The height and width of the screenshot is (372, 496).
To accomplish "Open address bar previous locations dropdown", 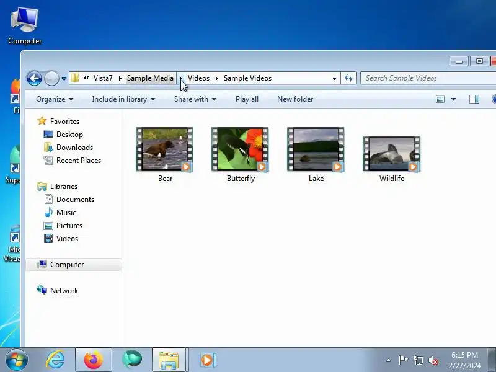I will click(334, 79).
